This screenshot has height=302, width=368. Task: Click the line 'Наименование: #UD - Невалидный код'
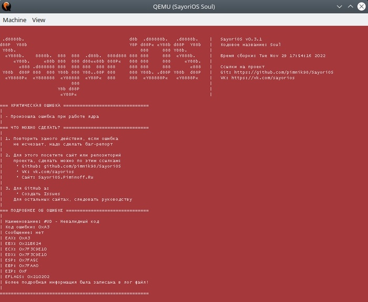52,222
